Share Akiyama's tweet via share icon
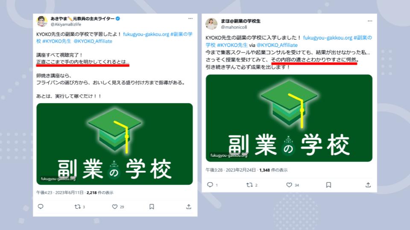The height and width of the screenshot is (230, 410). [189, 207]
